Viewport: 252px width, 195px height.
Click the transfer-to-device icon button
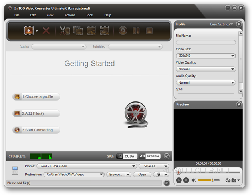pos(159,175)
